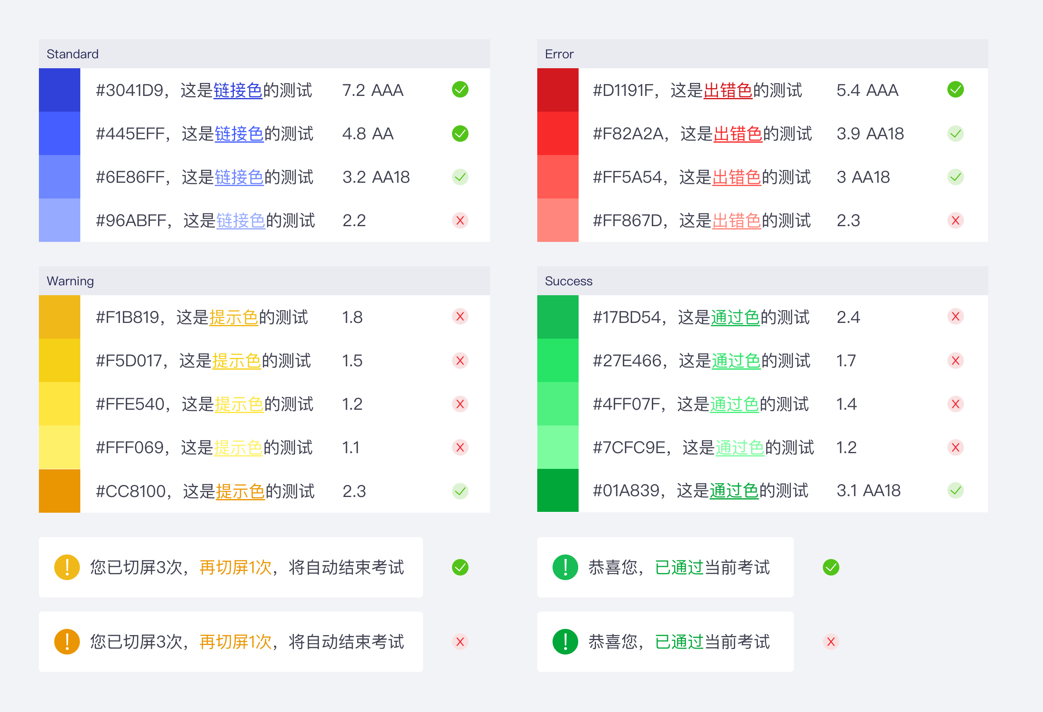The height and width of the screenshot is (712, 1043).
Task: Click the dark green exclamation icon in second success alert
Action: click(565, 642)
